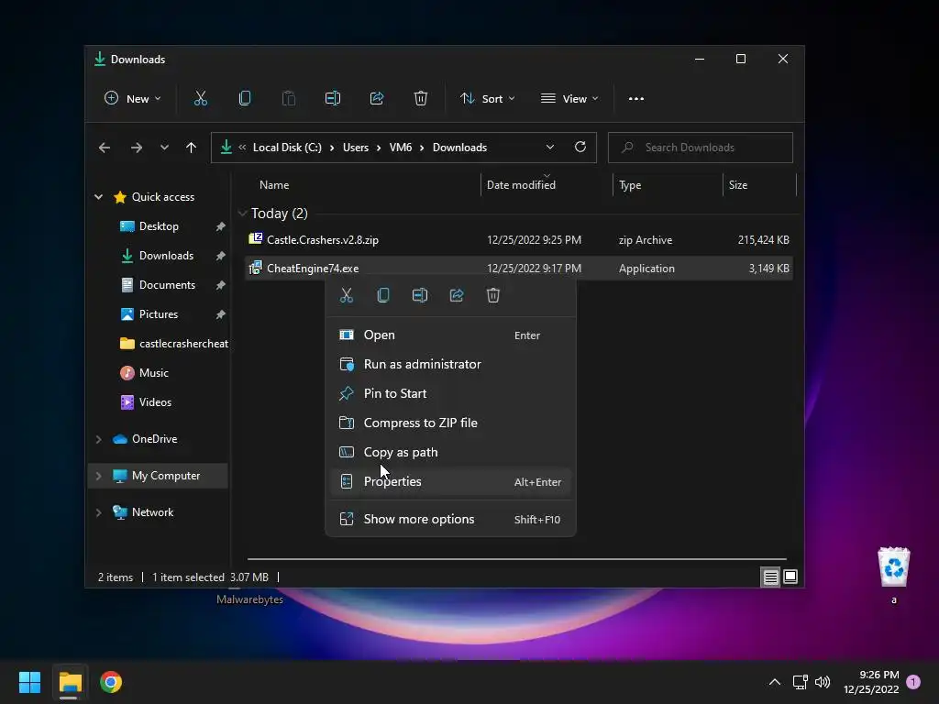
Task: Refresh the Downloads folder
Action: 580,147
